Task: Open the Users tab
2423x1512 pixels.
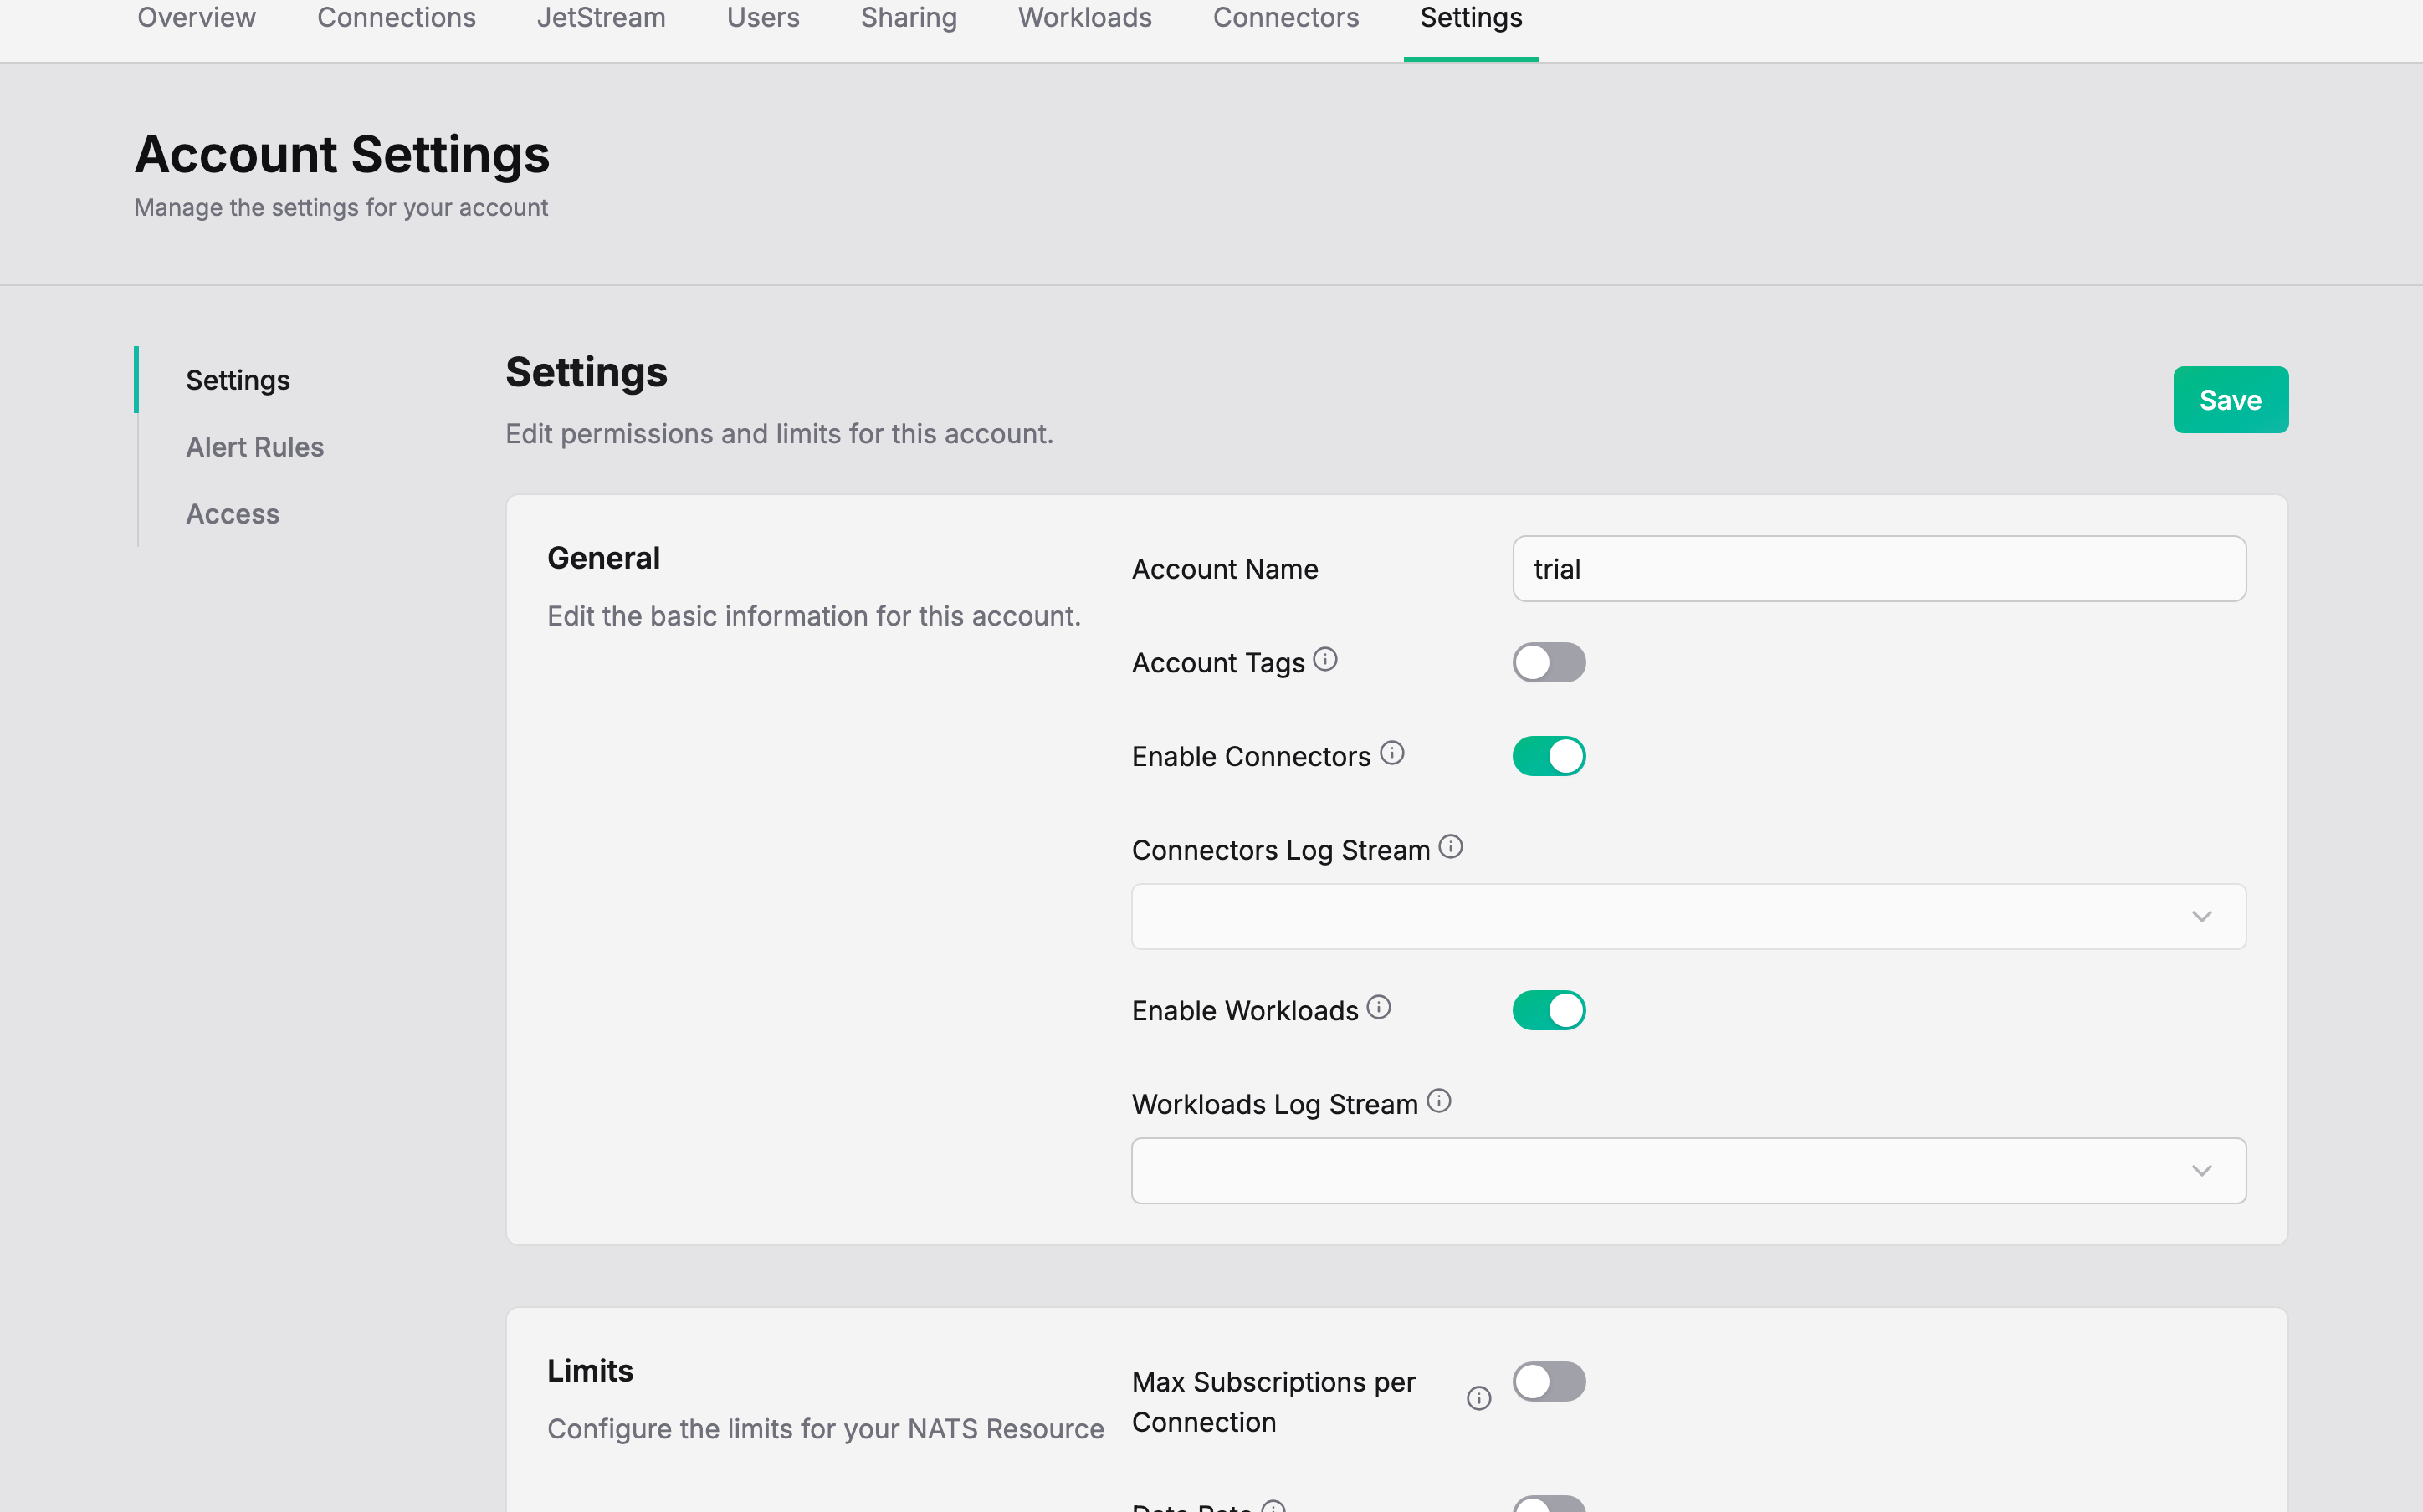Action: point(763,18)
